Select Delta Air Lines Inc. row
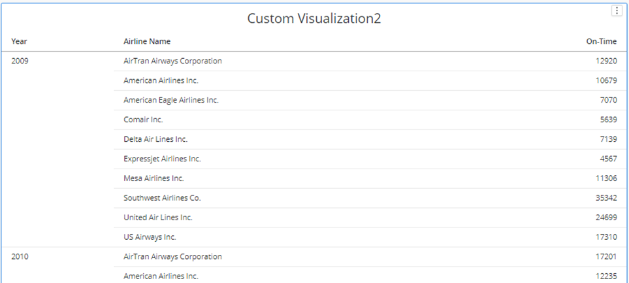Screen dimensions: 629x283 pos(155,139)
